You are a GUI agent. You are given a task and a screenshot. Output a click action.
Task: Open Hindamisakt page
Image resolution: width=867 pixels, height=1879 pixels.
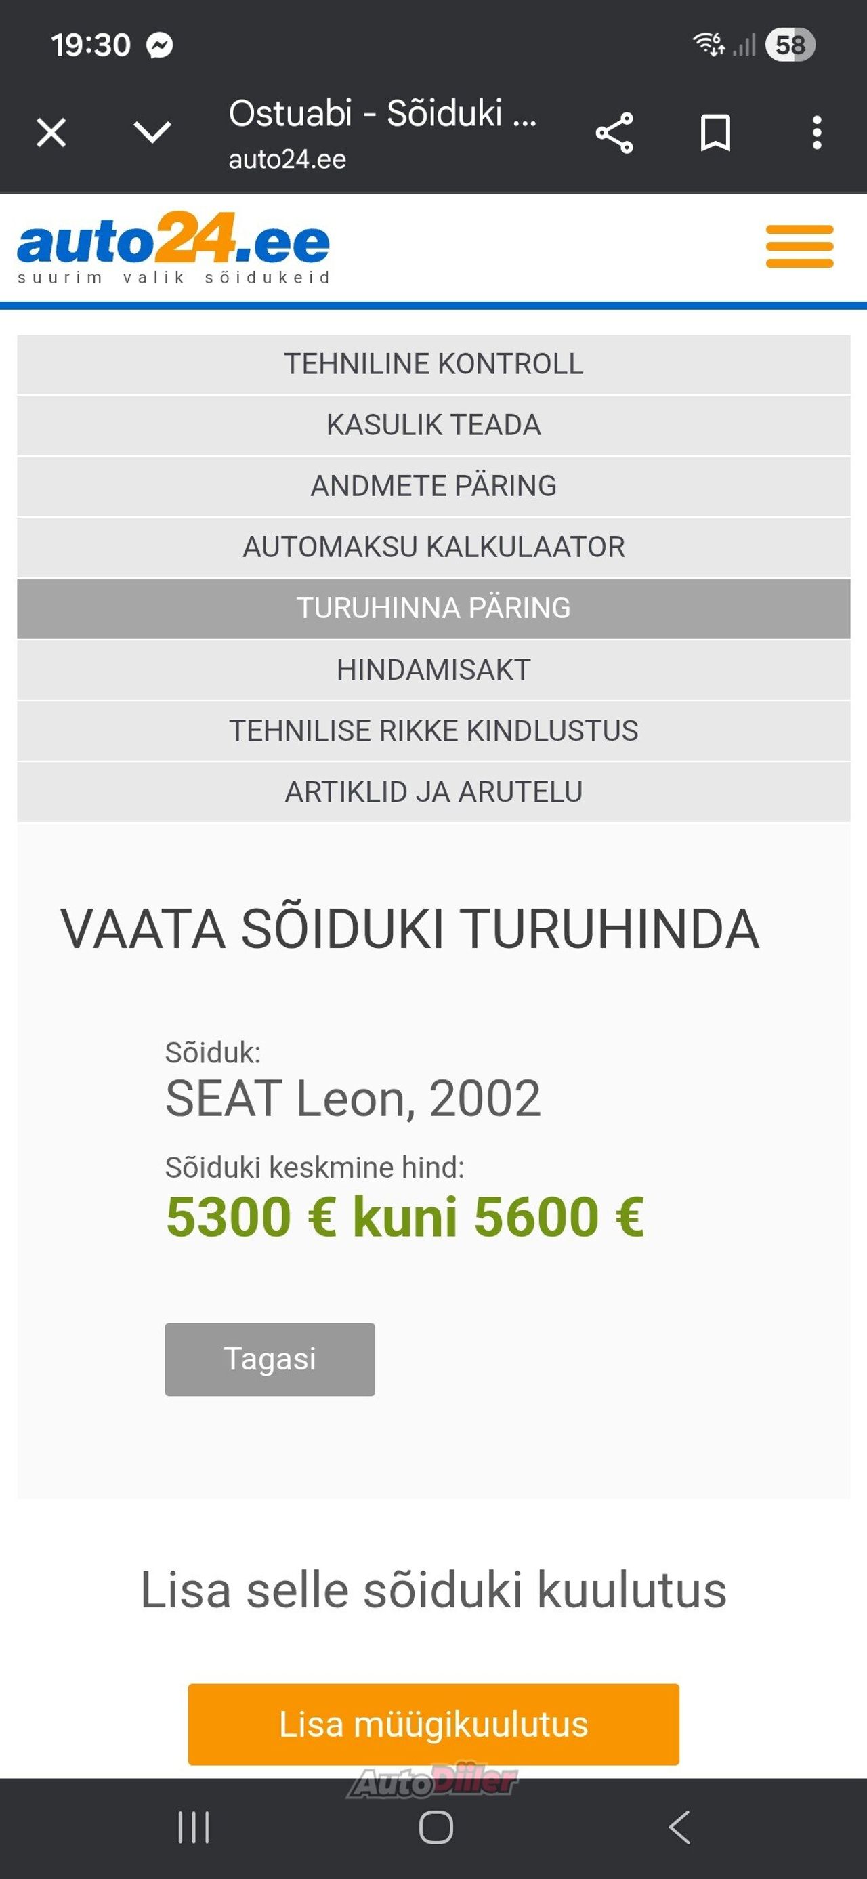(x=433, y=669)
